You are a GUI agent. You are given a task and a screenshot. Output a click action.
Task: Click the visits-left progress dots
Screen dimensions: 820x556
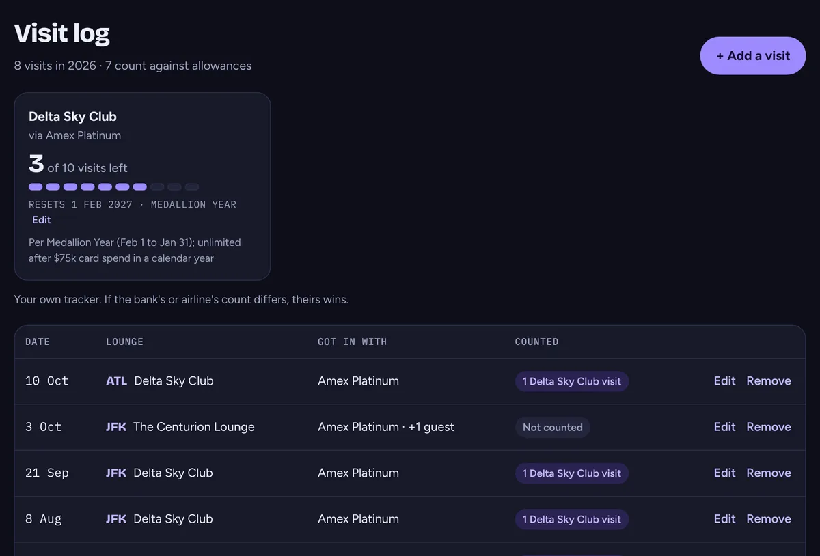114,186
